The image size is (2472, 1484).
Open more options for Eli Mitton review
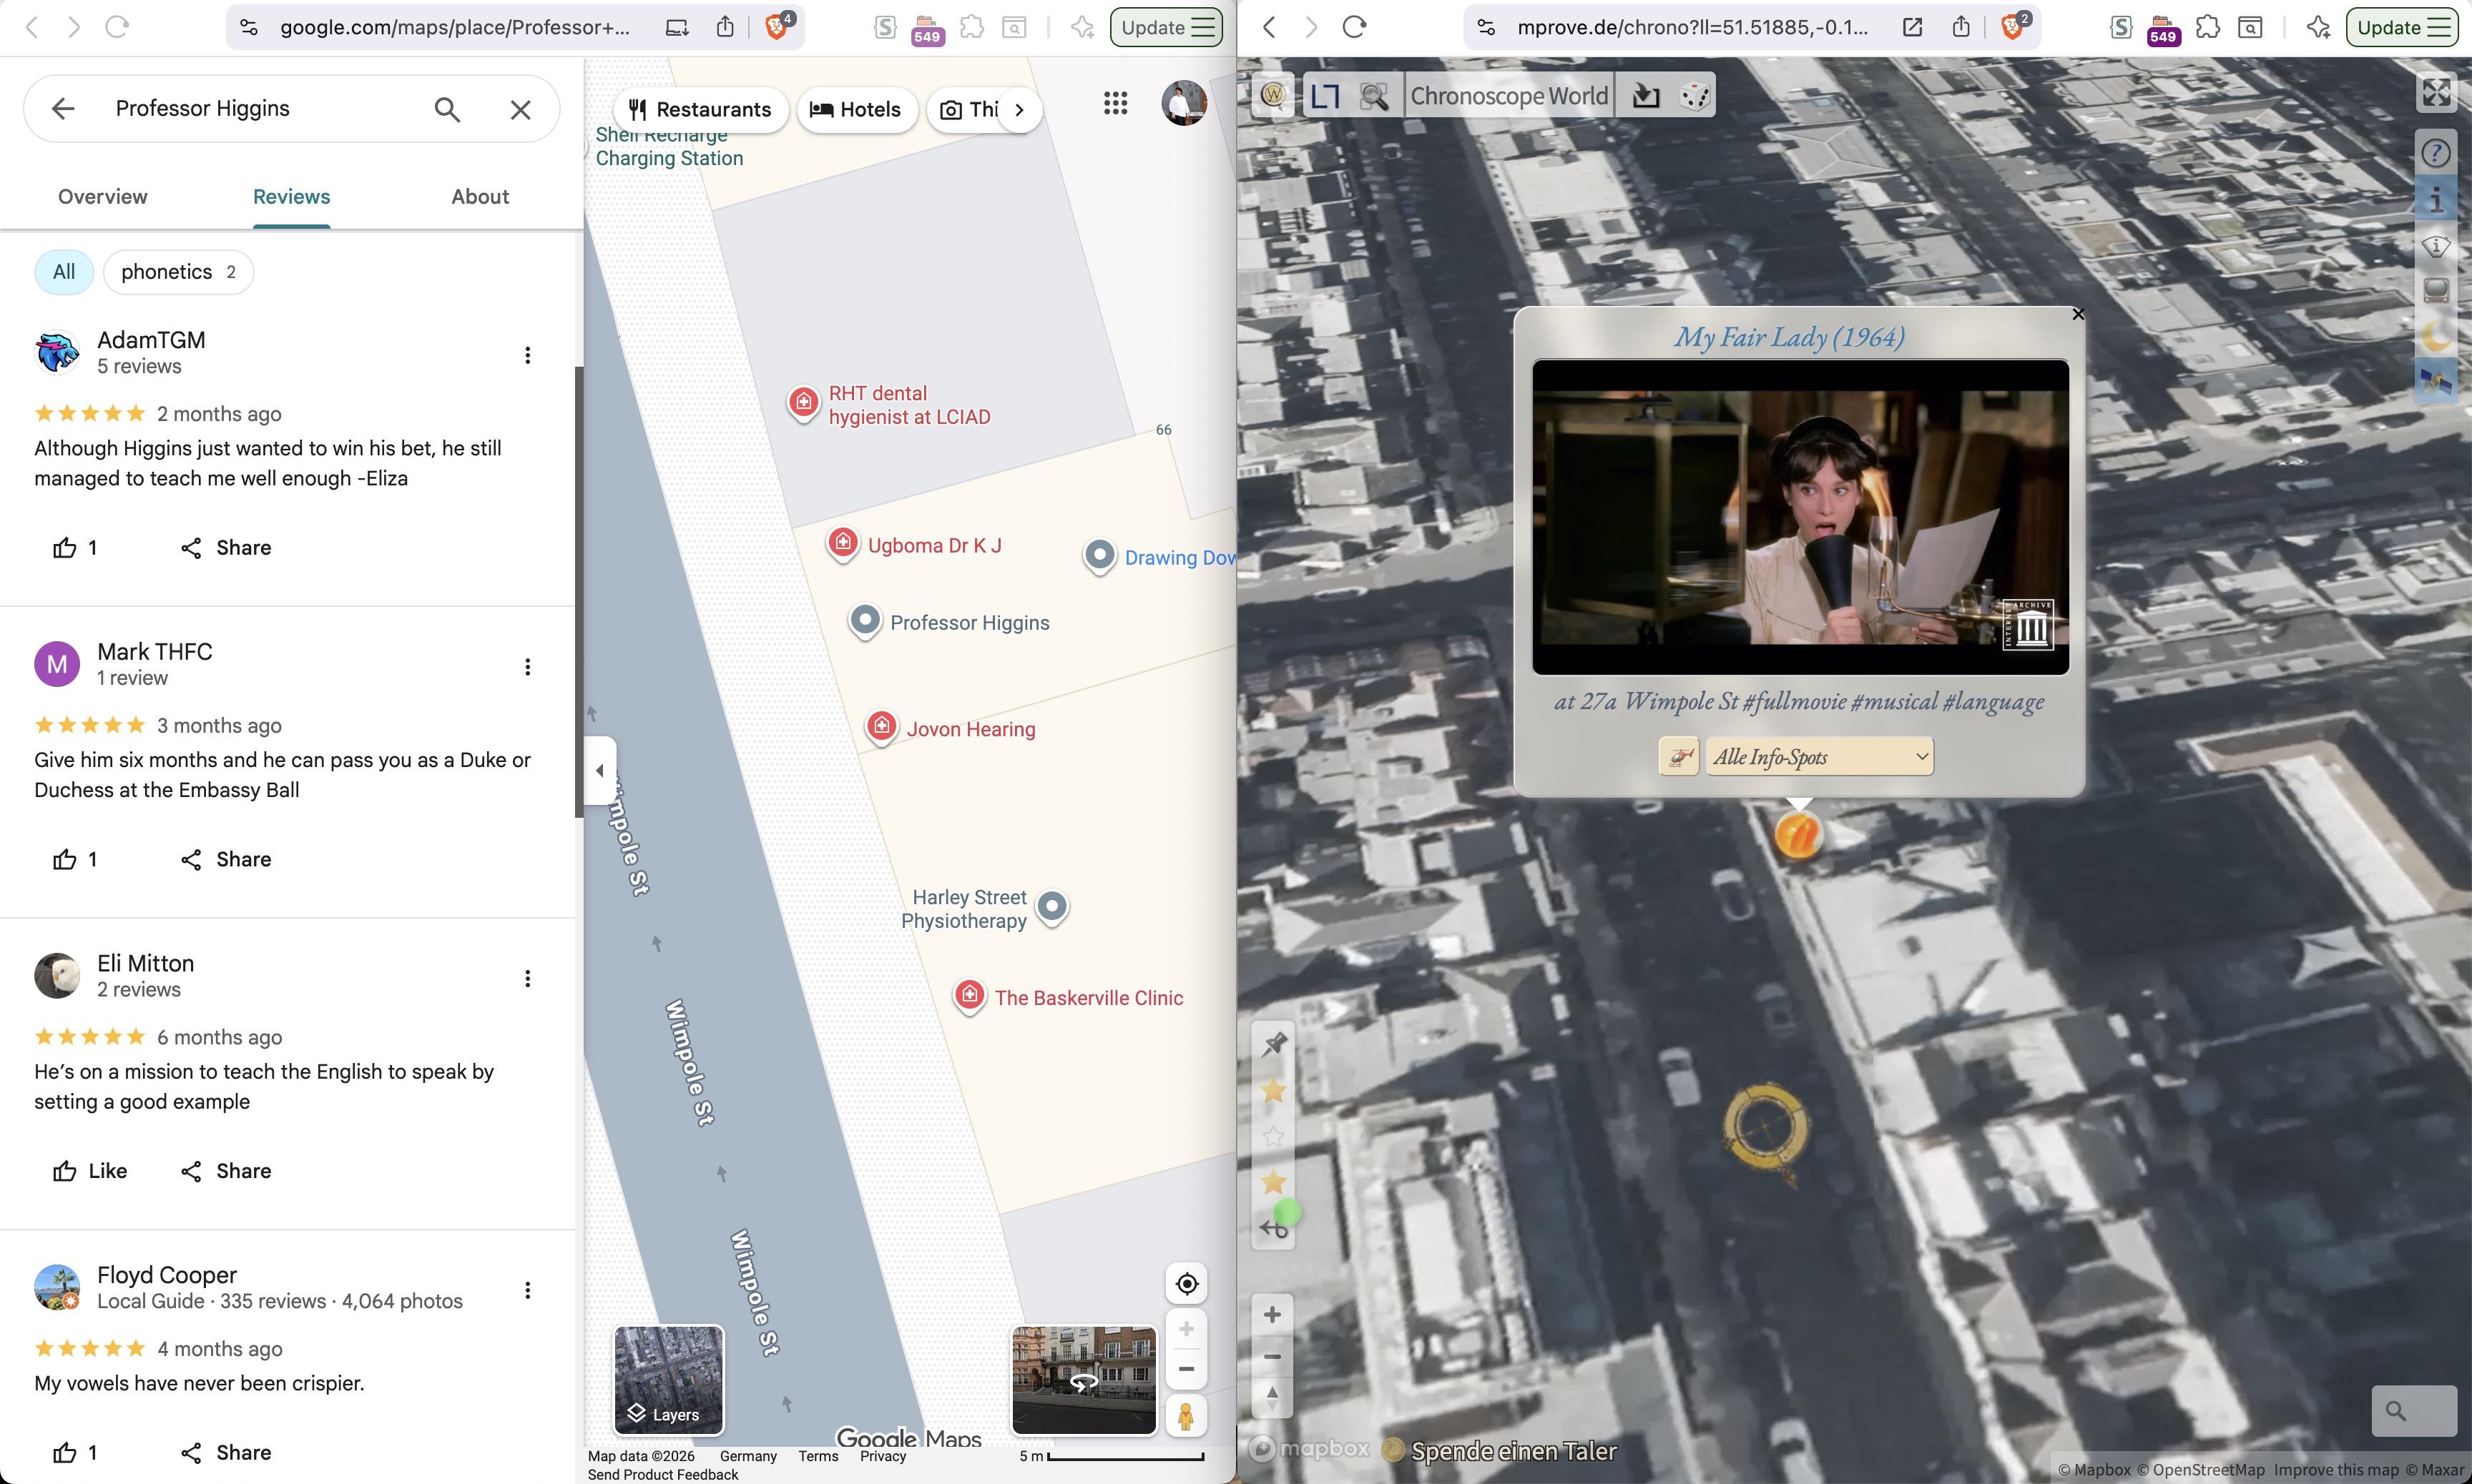coord(527,978)
